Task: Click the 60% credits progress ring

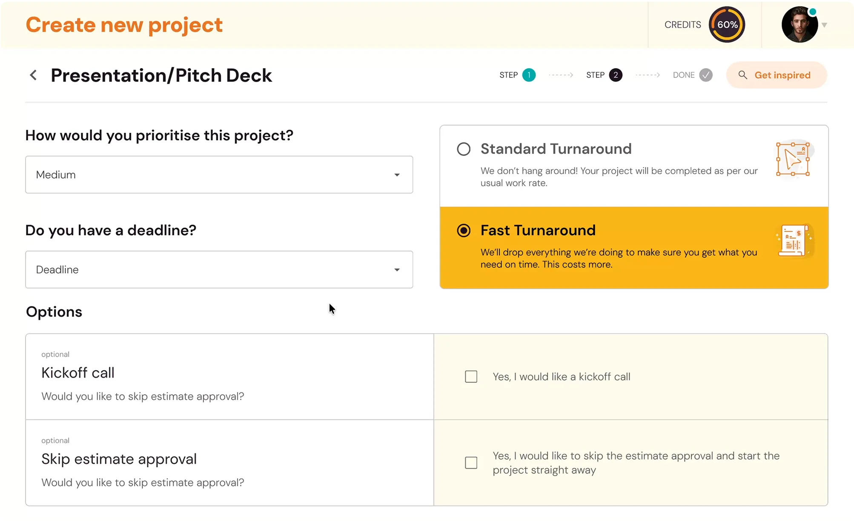Action: pos(727,25)
